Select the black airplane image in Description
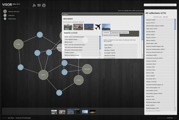 [x=98, y=27]
